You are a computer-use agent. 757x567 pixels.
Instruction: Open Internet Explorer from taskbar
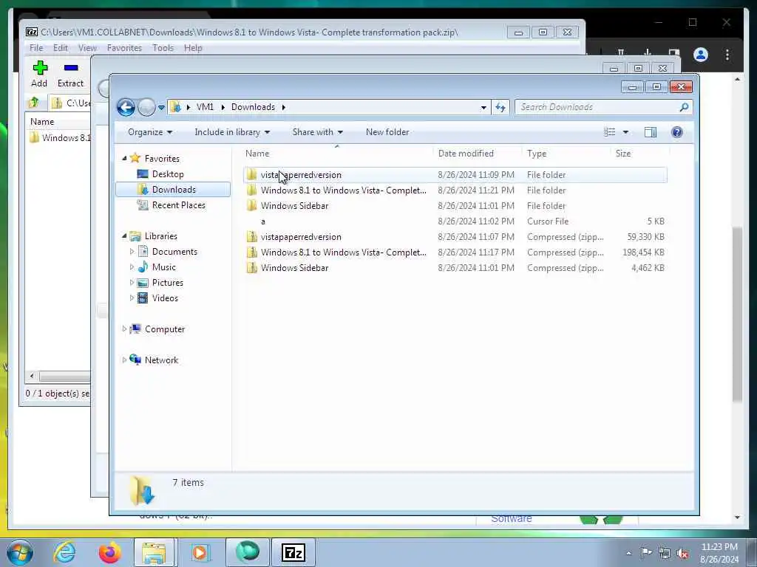[65, 552]
